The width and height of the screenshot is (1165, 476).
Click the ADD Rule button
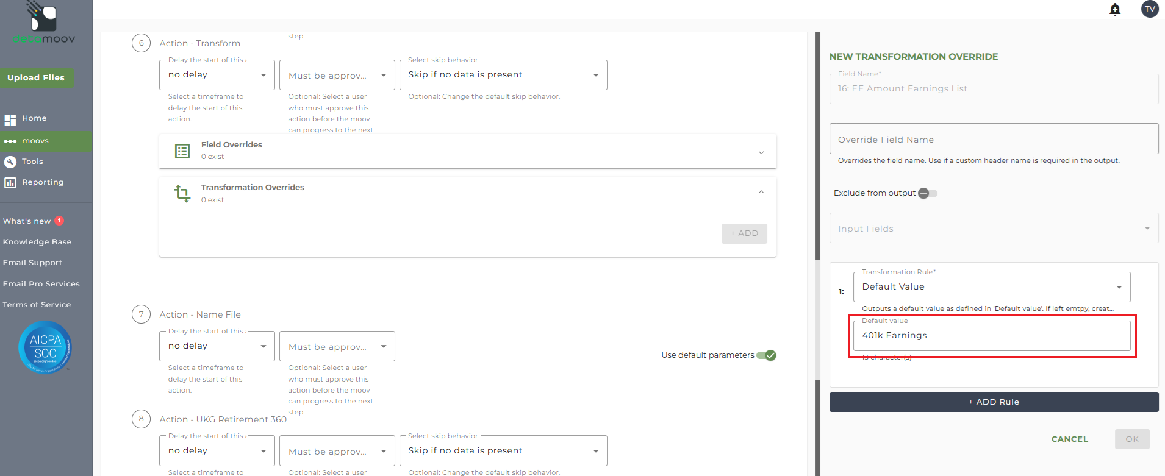[x=994, y=402]
